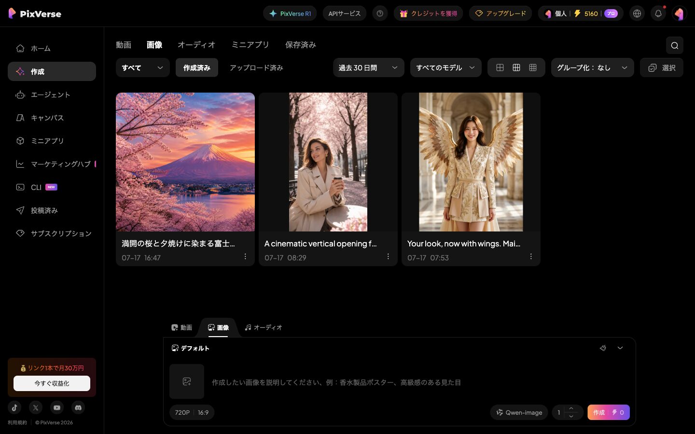Switch to the 画像 creation tab
This screenshot has width=695, height=434.
[x=218, y=327]
